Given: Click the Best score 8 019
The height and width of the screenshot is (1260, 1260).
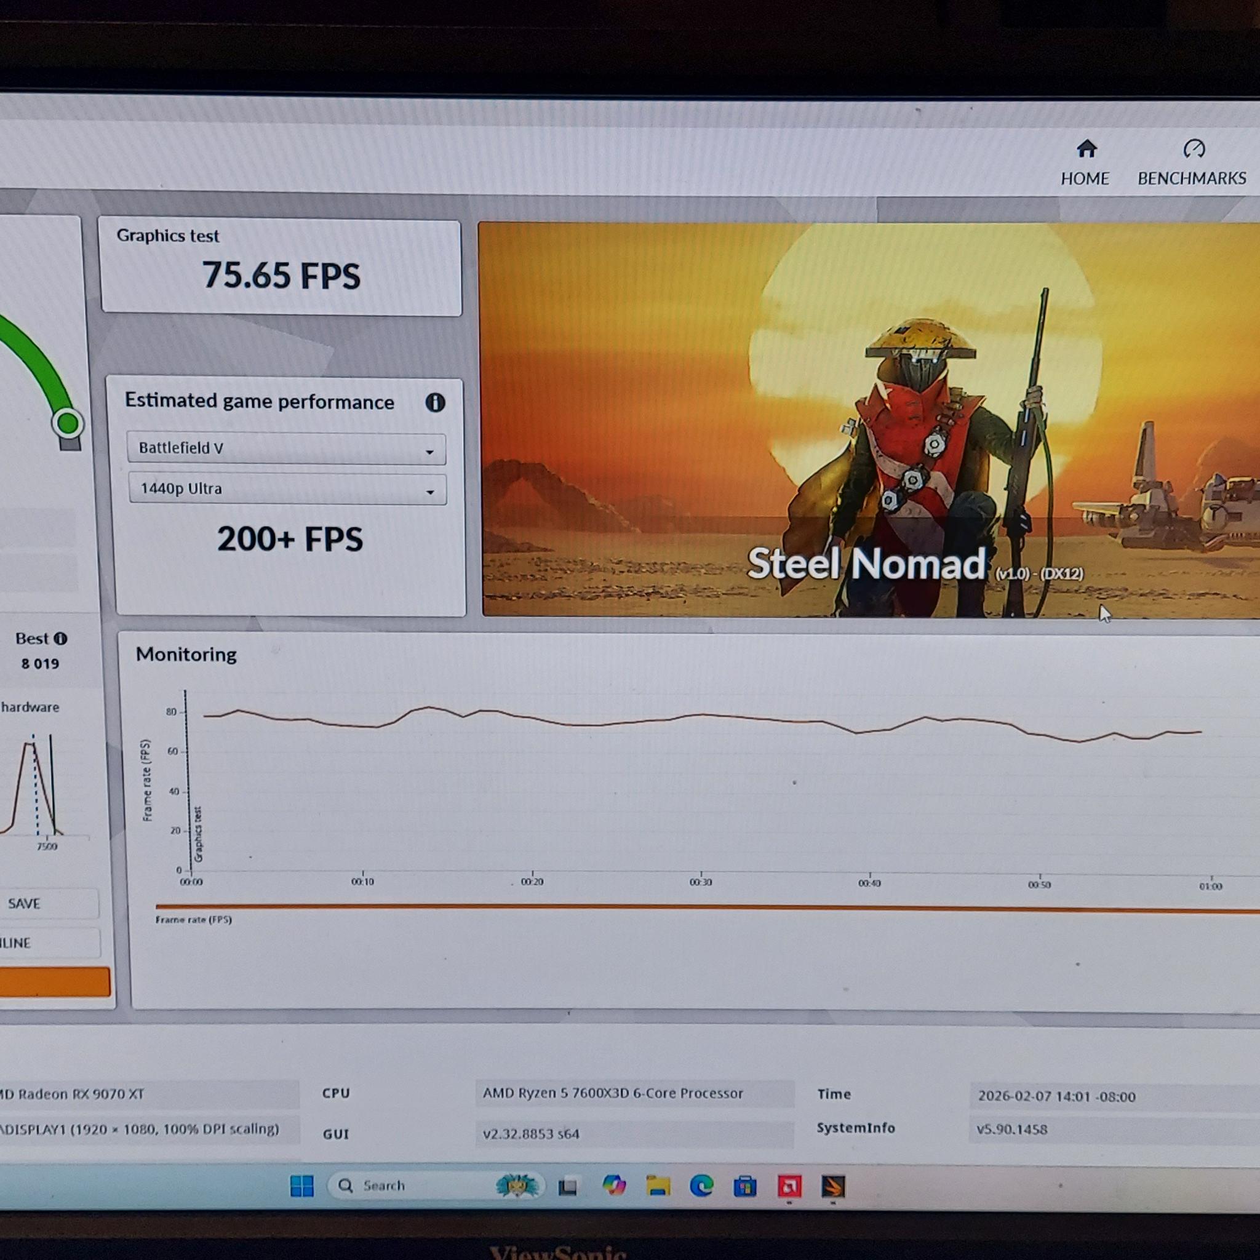Looking at the screenshot, I should pyautogui.click(x=40, y=664).
